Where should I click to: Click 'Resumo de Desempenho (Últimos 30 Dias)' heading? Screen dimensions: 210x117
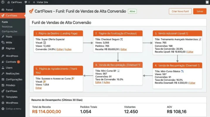click(x=57, y=100)
